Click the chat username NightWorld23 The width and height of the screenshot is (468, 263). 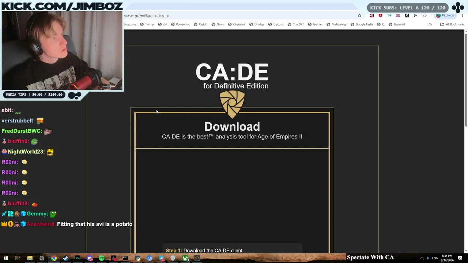pos(26,152)
